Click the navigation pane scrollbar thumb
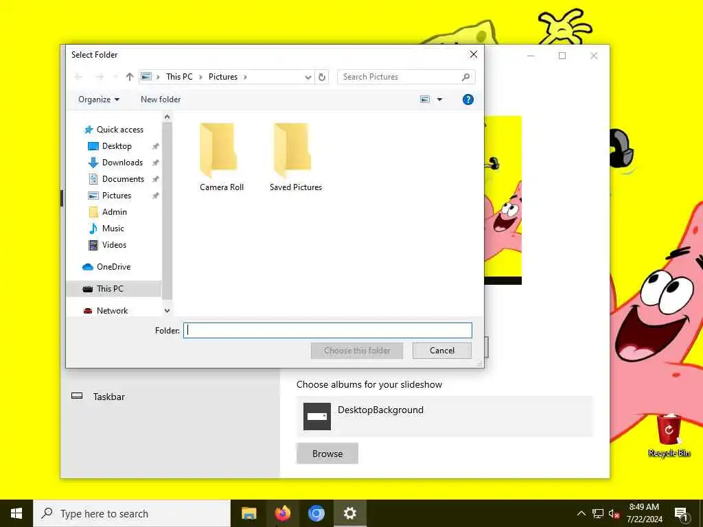The image size is (703, 527). 168,211
